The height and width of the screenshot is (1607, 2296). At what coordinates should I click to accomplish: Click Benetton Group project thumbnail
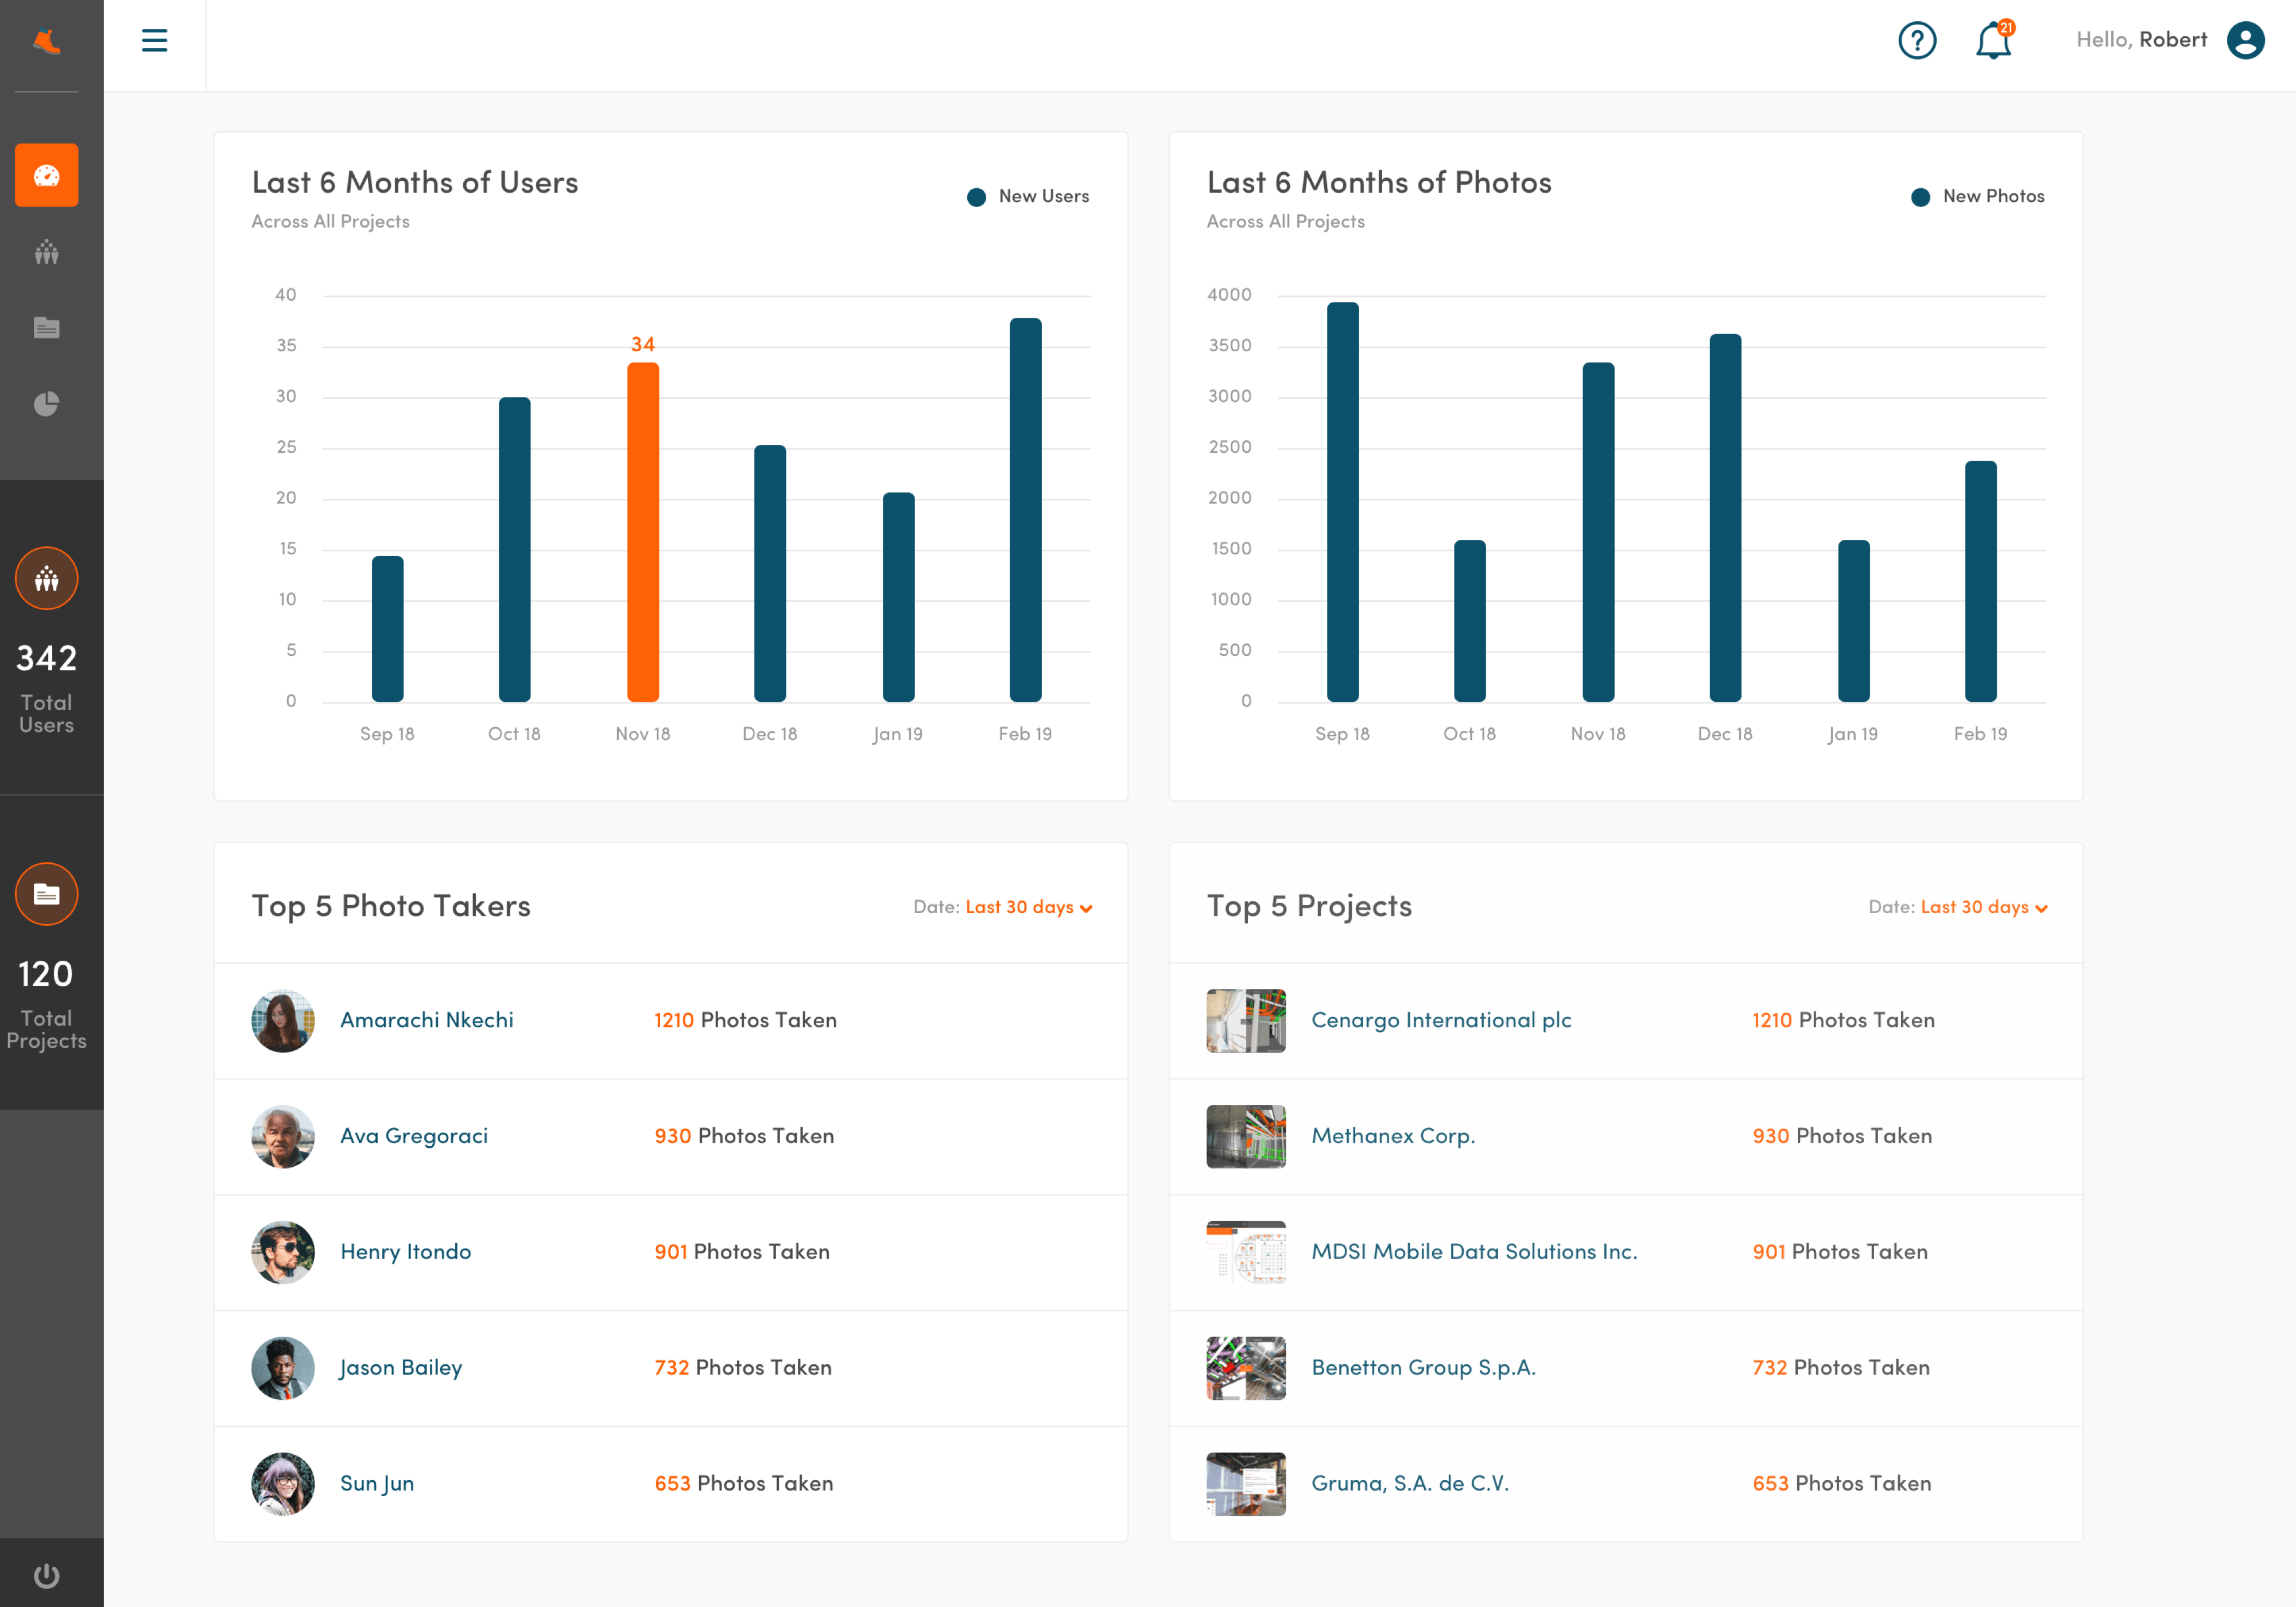[x=1246, y=1368]
